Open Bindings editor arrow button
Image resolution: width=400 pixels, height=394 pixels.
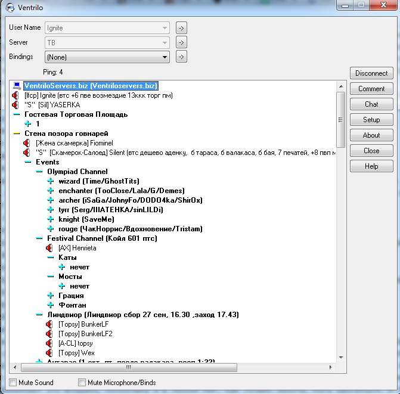coord(181,57)
